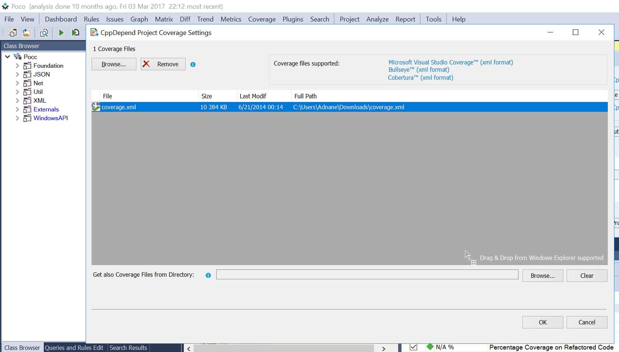
Task: Expand the Foundation tree node
Action: coord(17,66)
